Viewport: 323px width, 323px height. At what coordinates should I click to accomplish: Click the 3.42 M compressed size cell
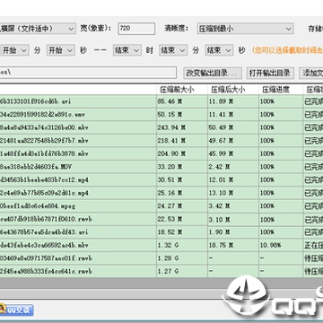[x=233, y=206]
